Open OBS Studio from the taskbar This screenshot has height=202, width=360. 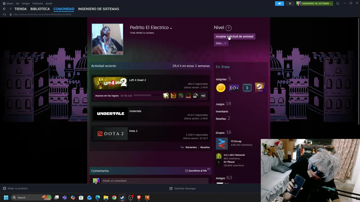(x=130, y=198)
